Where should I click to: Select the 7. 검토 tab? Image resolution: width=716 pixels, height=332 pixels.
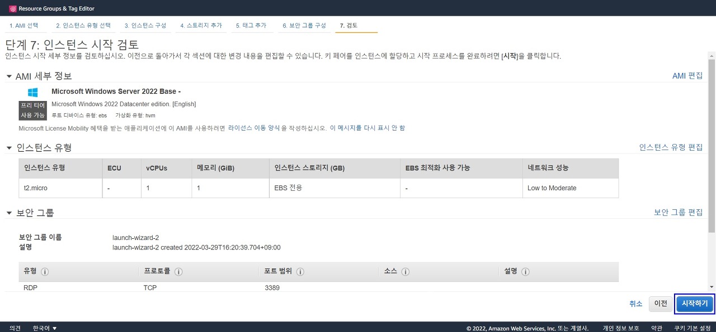(x=348, y=26)
